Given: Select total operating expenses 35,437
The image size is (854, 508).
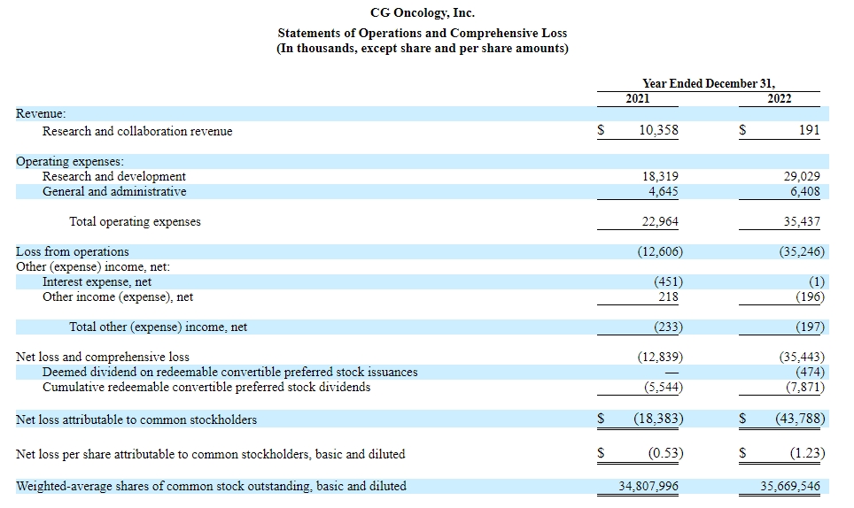Looking at the screenshot, I should pyautogui.click(x=802, y=221).
